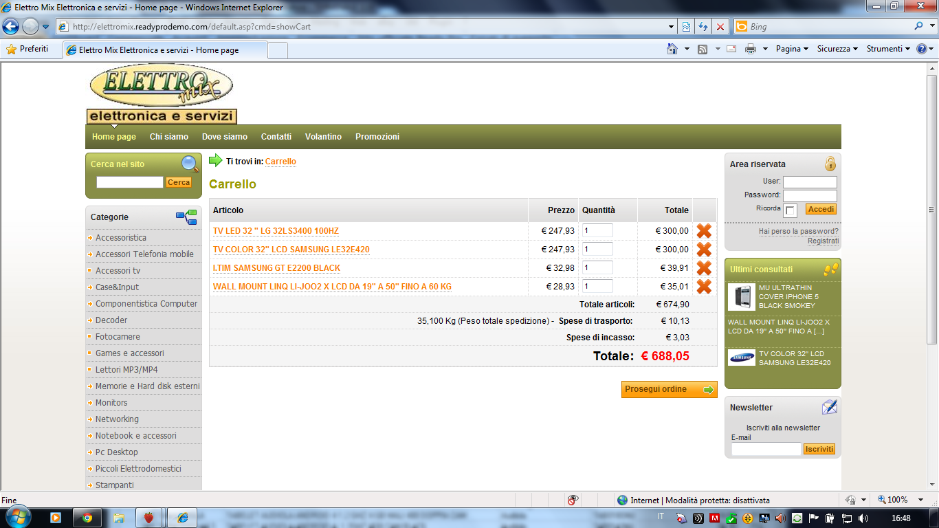Click the RSS feeds icon
Screen dimensions: 939x528
pyautogui.click(x=703, y=49)
